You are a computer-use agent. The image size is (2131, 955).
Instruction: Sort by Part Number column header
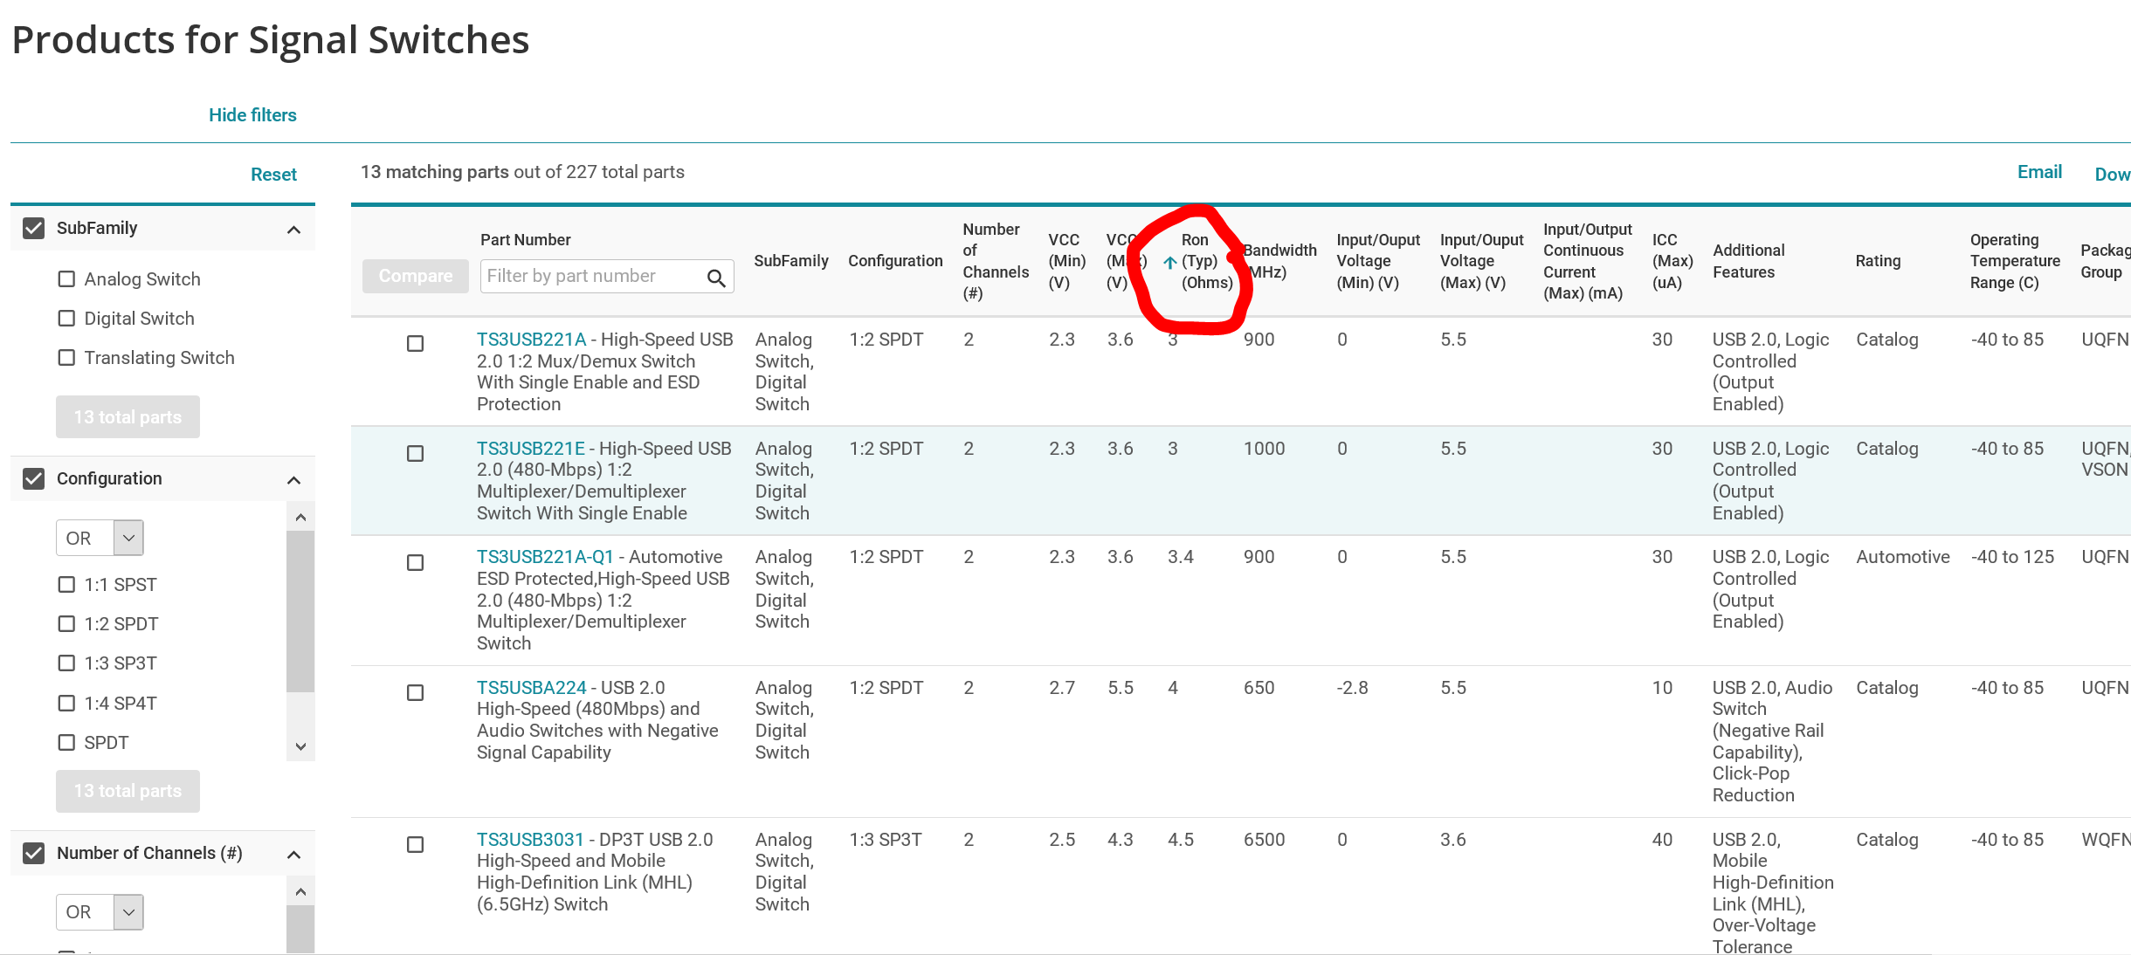coord(525,240)
